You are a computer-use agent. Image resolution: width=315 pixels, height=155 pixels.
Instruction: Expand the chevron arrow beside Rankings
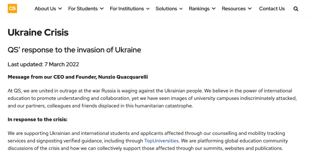(x=214, y=9)
